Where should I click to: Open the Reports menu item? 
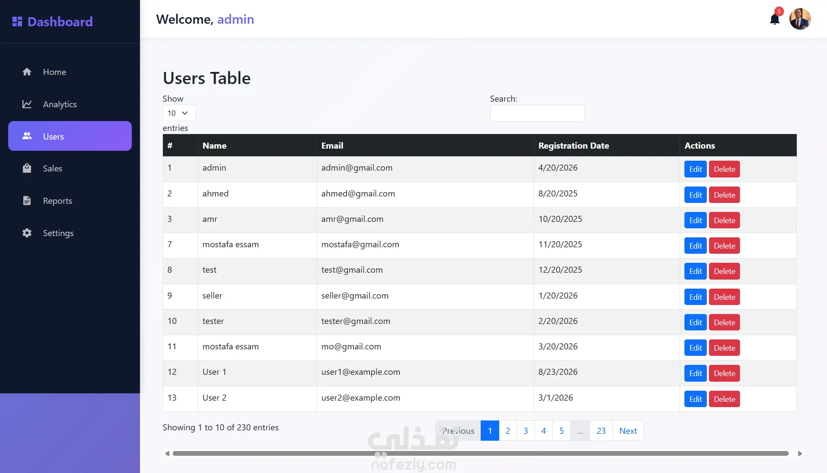click(70, 201)
